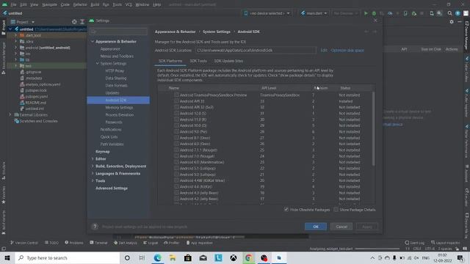Toggle Android API 33 checkbox
This screenshot has width=470, height=264.
point(176,101)
